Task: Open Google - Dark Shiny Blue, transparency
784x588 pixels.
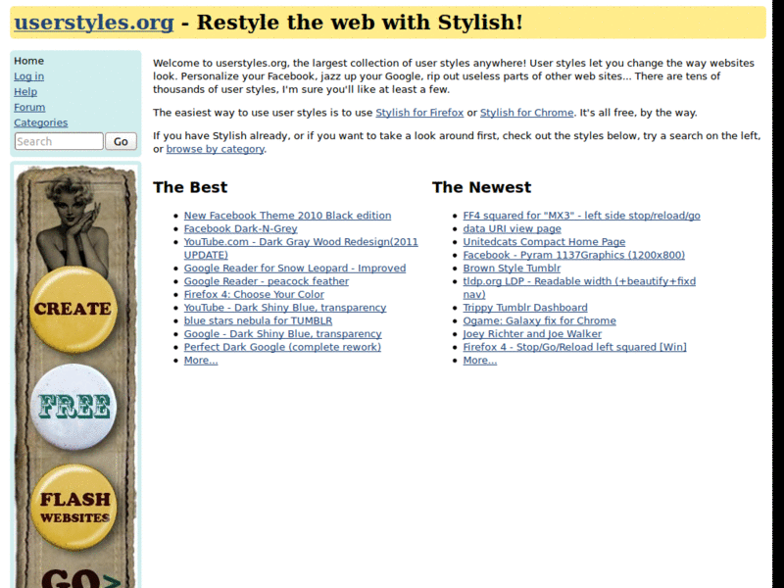Action: click(282, 334)
